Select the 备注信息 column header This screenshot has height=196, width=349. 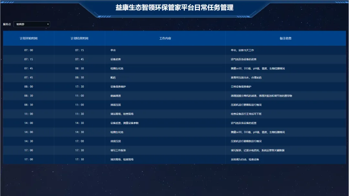(286, 38)
